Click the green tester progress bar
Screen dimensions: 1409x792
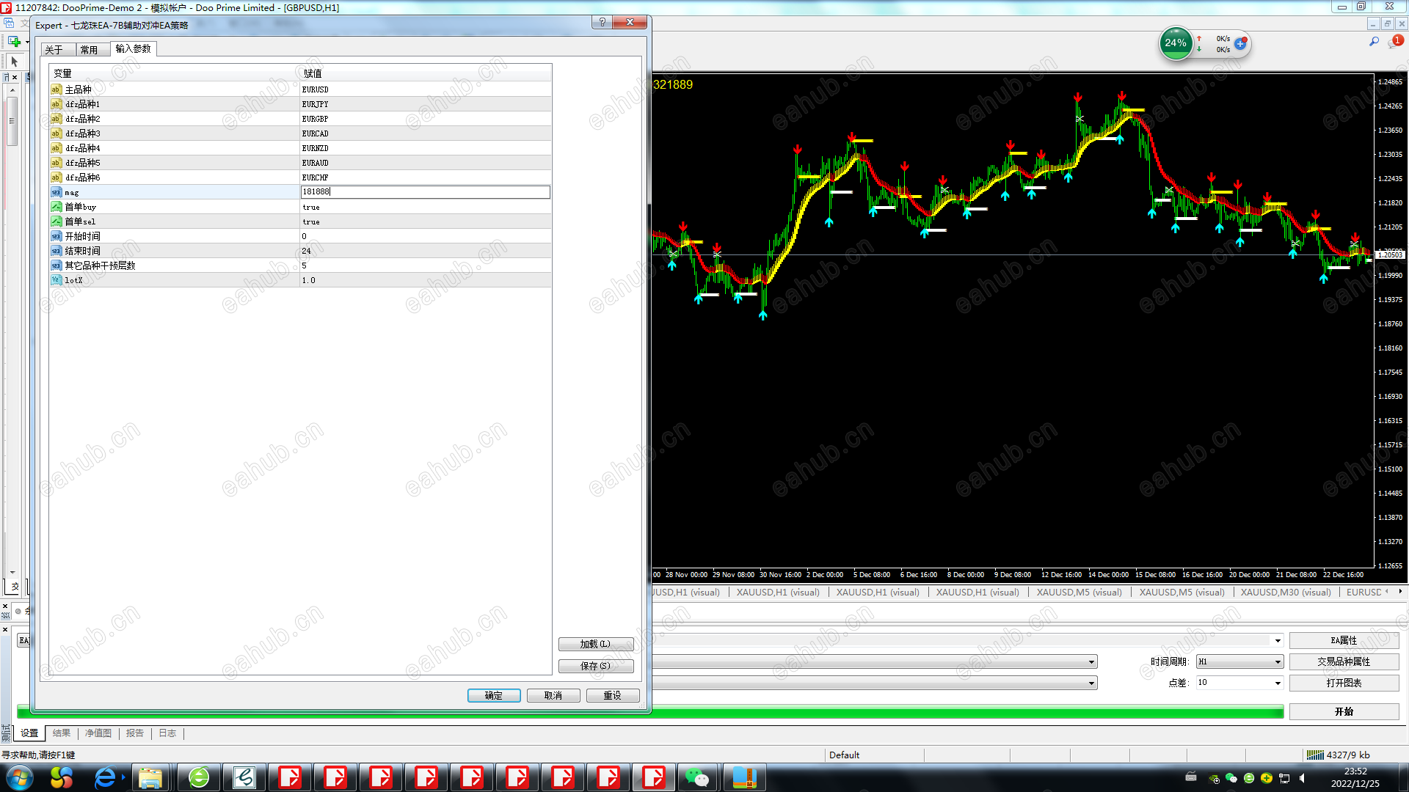point(954,712)
